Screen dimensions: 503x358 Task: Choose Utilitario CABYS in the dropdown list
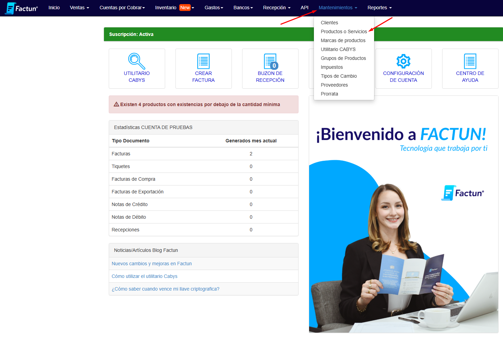click(344, 49)
